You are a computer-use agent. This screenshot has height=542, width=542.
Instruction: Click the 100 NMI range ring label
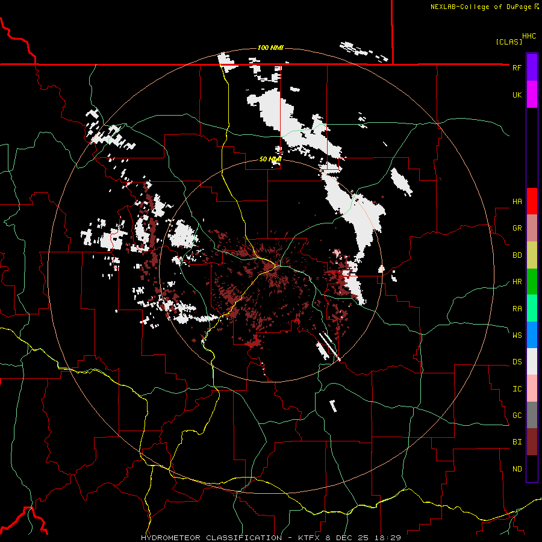270,48
